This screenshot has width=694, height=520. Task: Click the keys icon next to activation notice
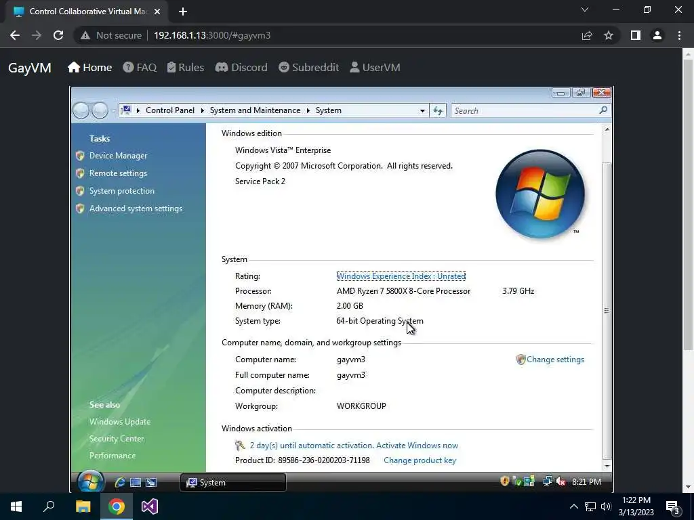pos(240,446)
